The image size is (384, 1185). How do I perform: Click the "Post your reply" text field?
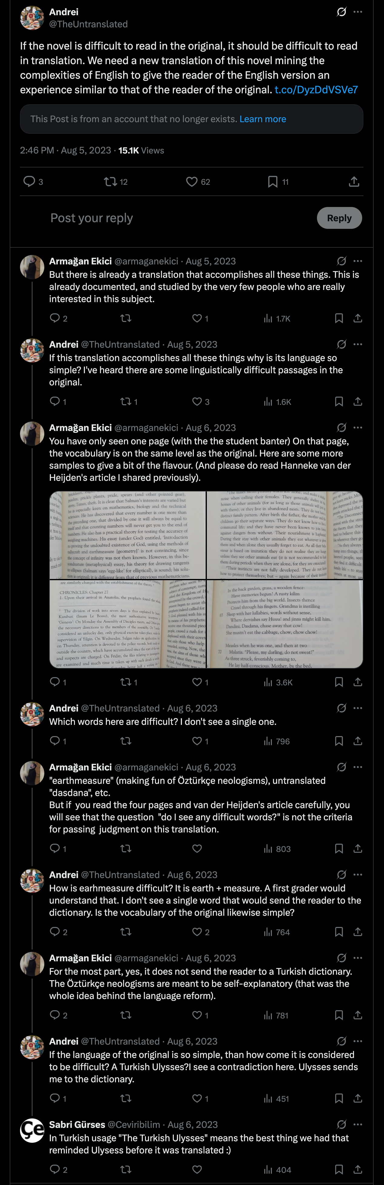(179, 218)
